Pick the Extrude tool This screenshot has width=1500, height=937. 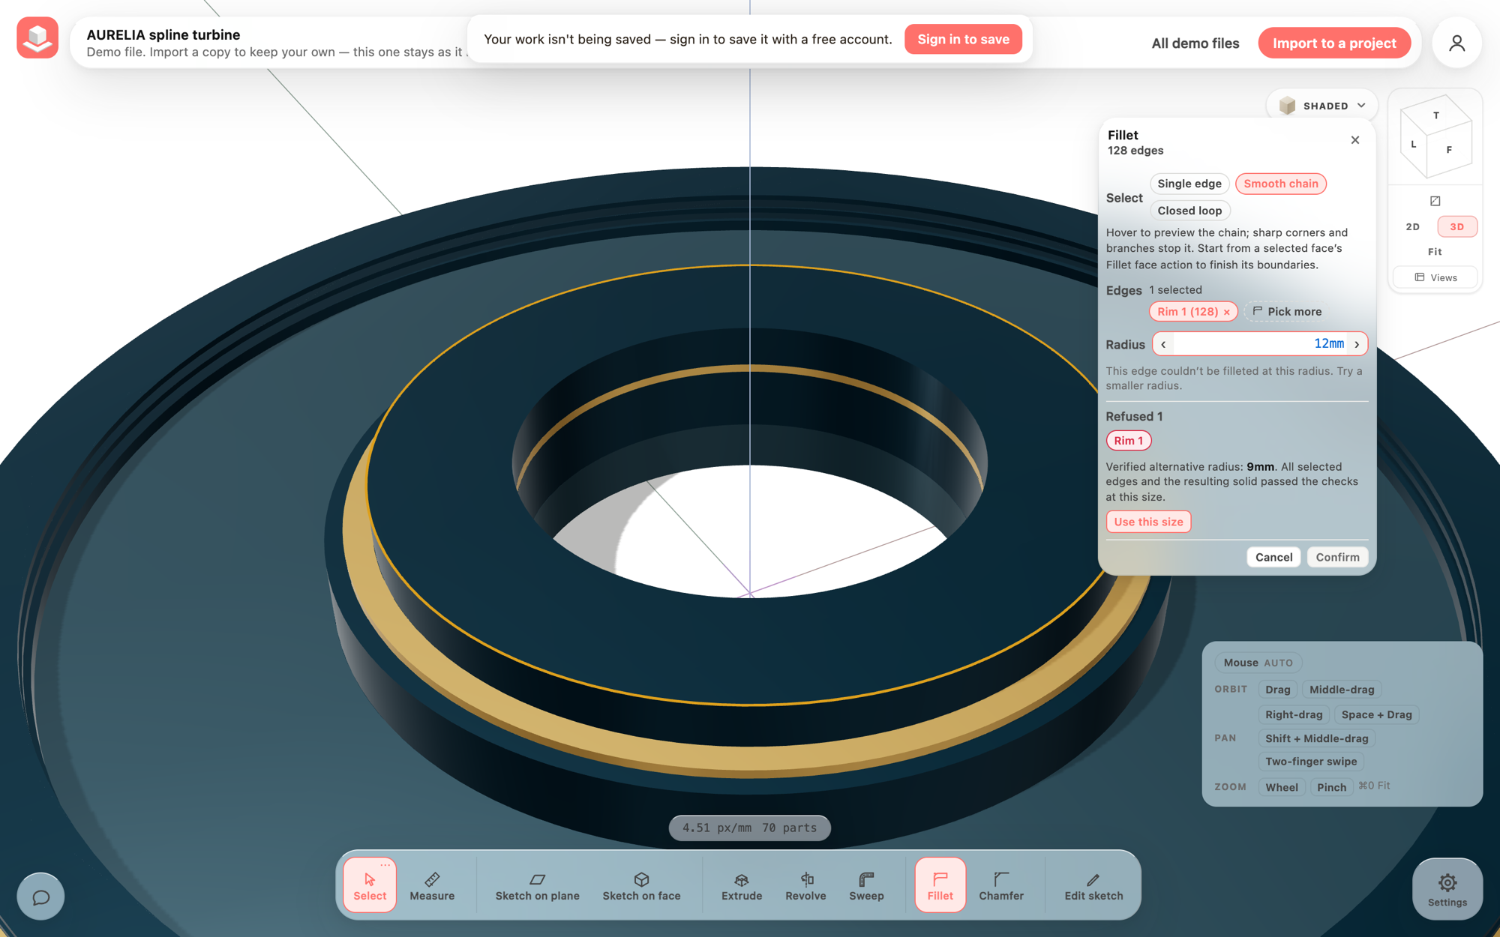[x=742, y=885]
